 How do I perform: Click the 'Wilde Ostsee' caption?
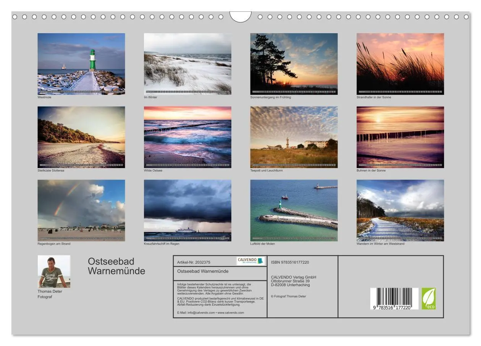pos(153,170)
